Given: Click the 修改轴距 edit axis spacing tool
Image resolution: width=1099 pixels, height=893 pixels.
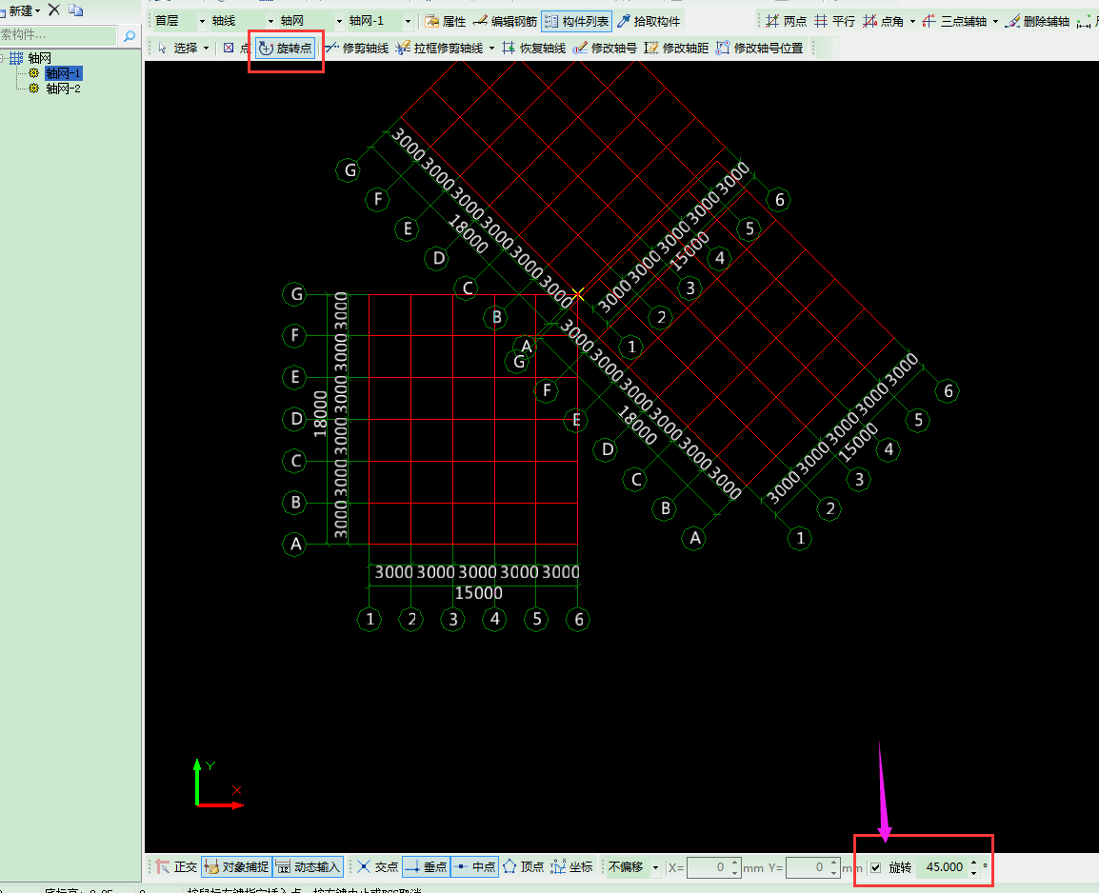Looking at the screenshot, I should (x=676, y=48).
